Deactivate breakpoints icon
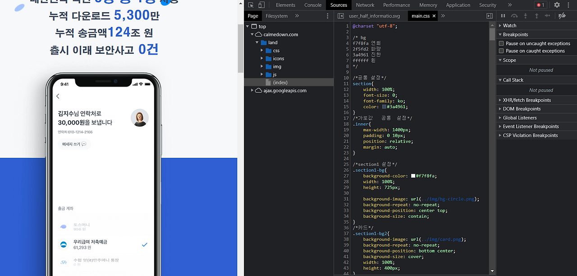This screenshot has height=276, width=577. click(562, 16)
